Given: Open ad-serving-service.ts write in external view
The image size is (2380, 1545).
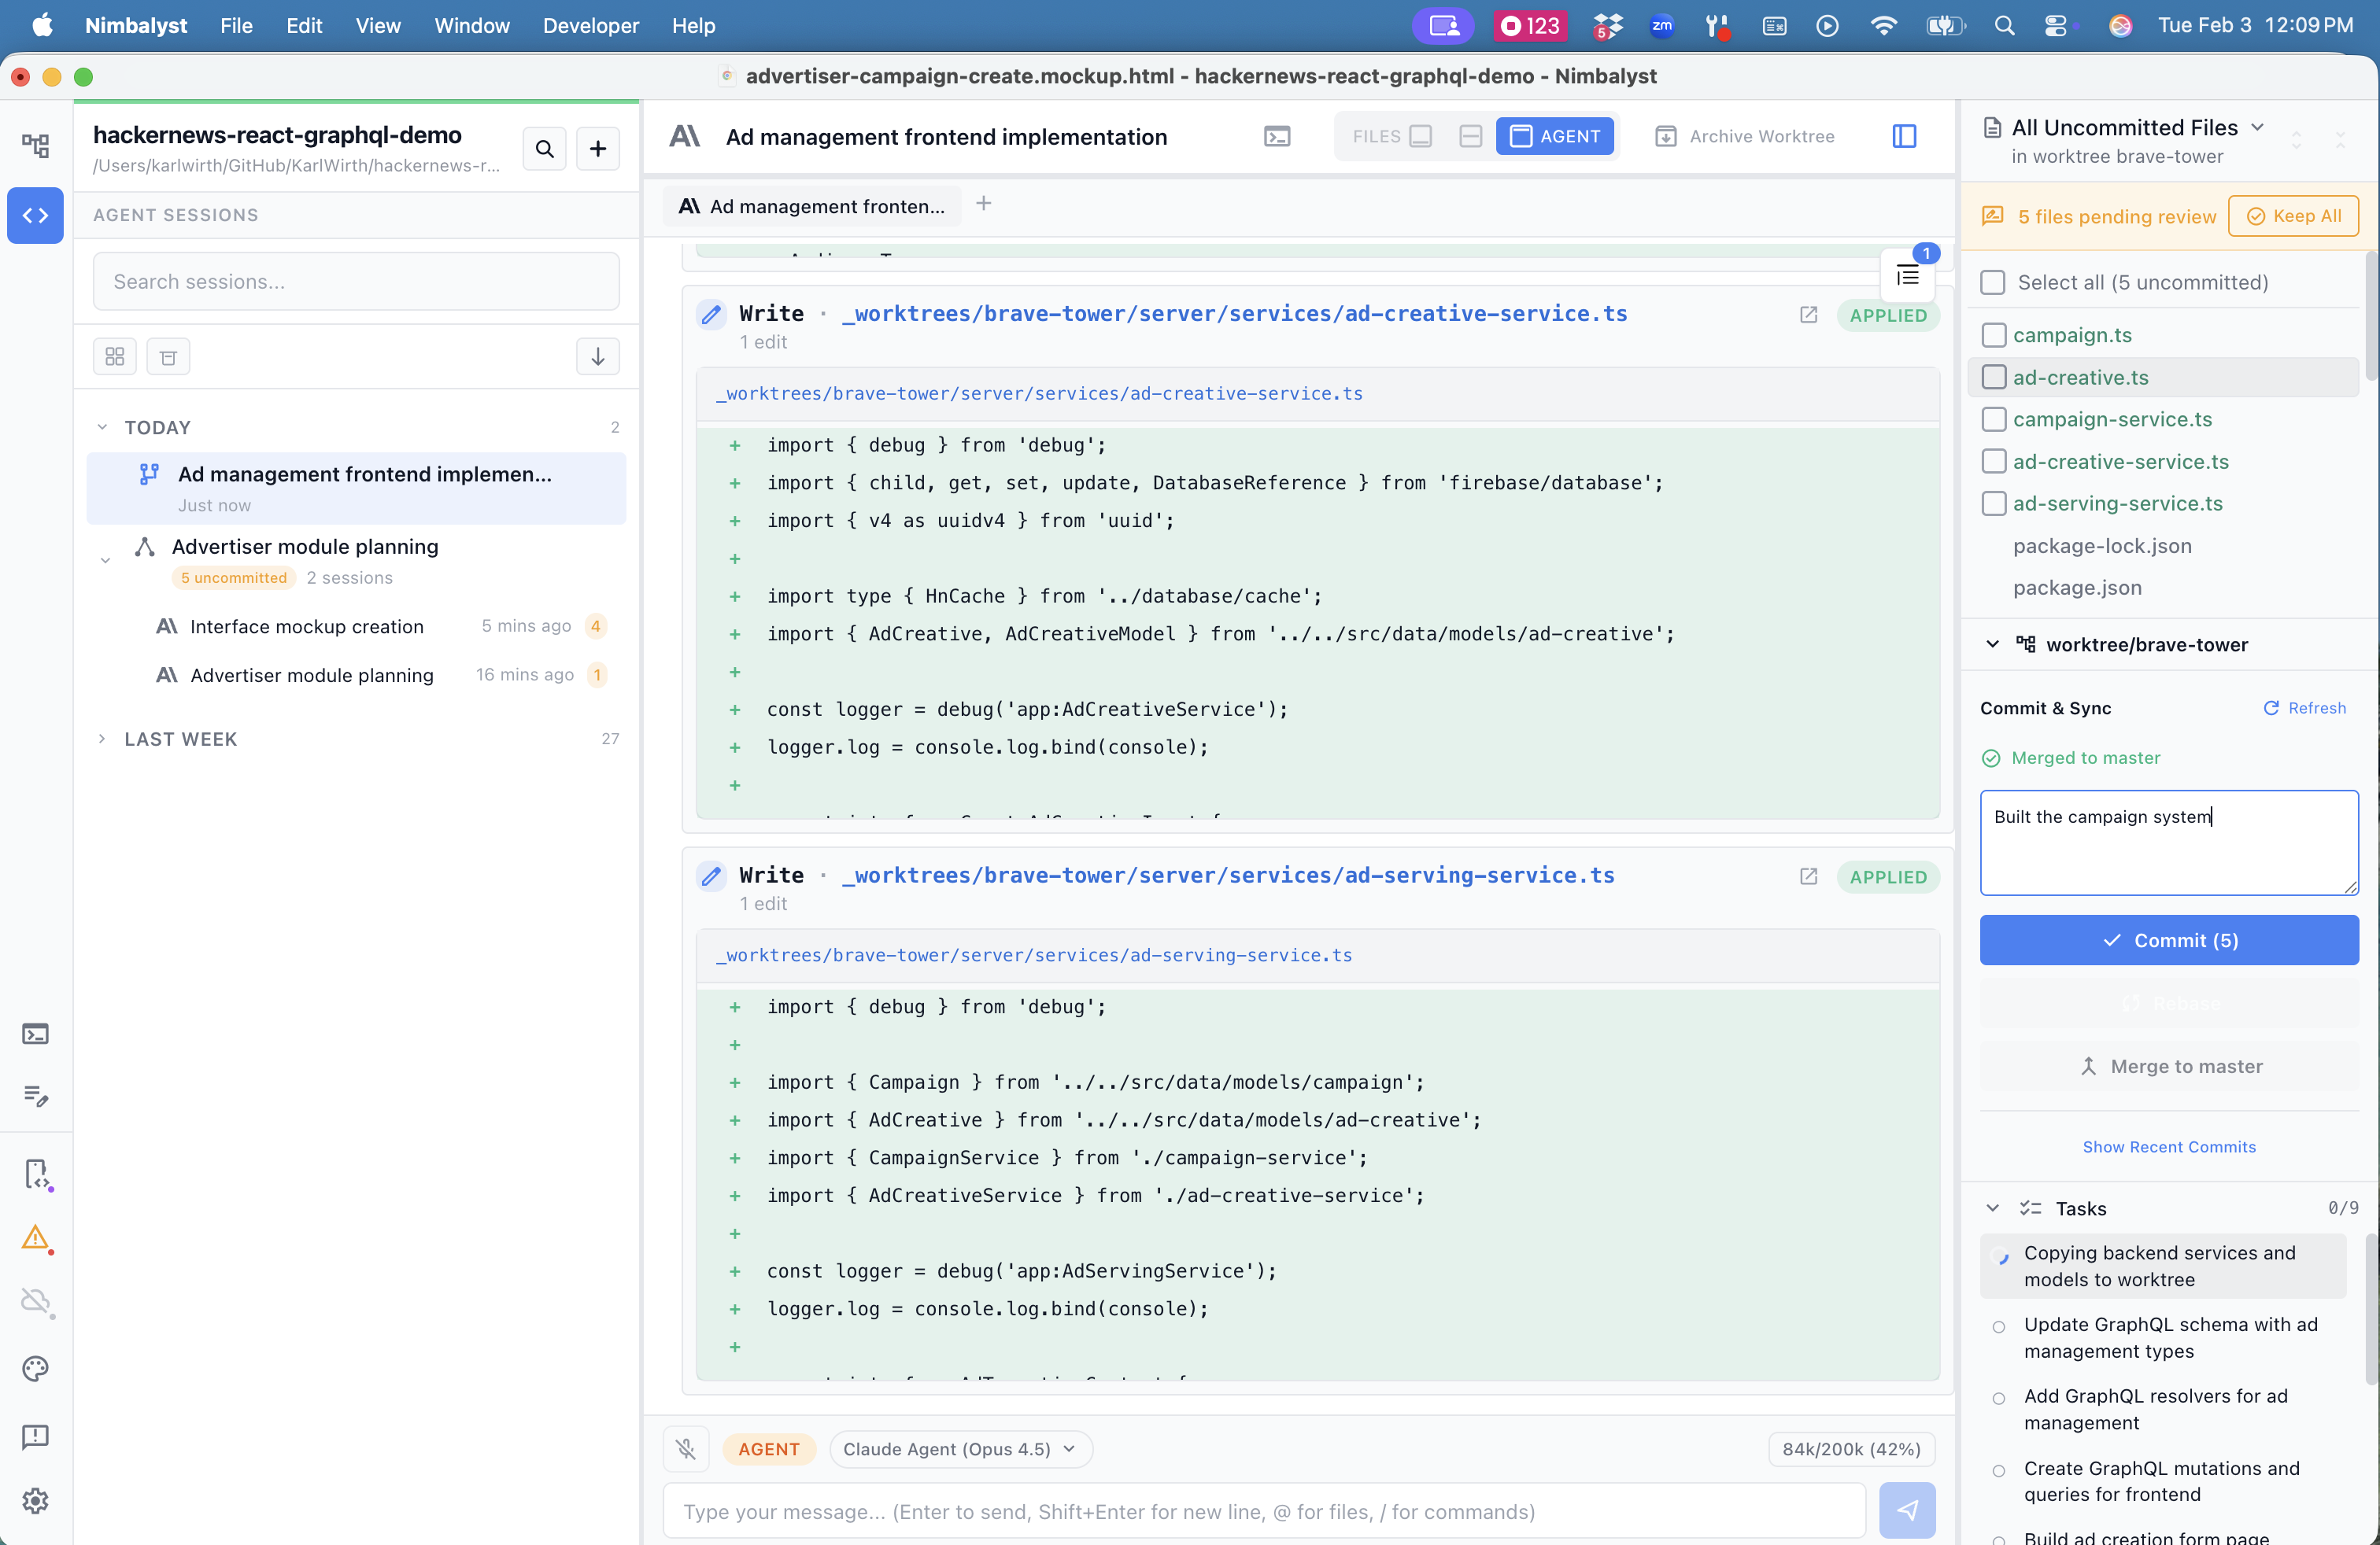Looking at the screenshot, I should pos(1808,876).
